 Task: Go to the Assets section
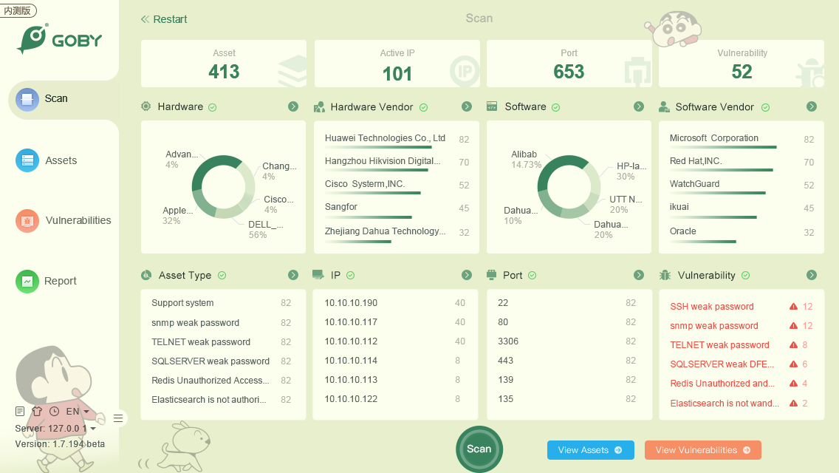(x=61, y=160)
